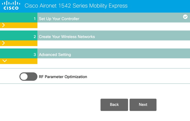This screenshot has width=190, height=121.
Task: Select the Advanced Setting section header
Action: click(55, 55)
